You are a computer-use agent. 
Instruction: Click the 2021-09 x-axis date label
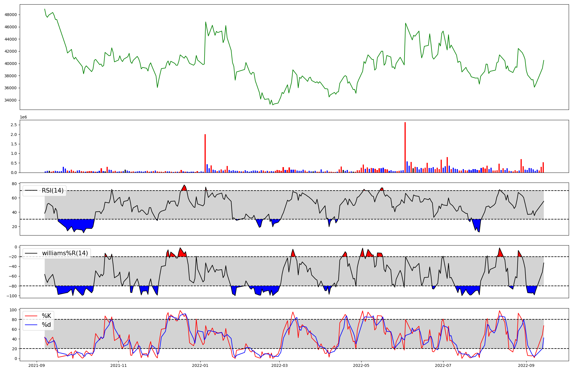[x=36, y=365]
